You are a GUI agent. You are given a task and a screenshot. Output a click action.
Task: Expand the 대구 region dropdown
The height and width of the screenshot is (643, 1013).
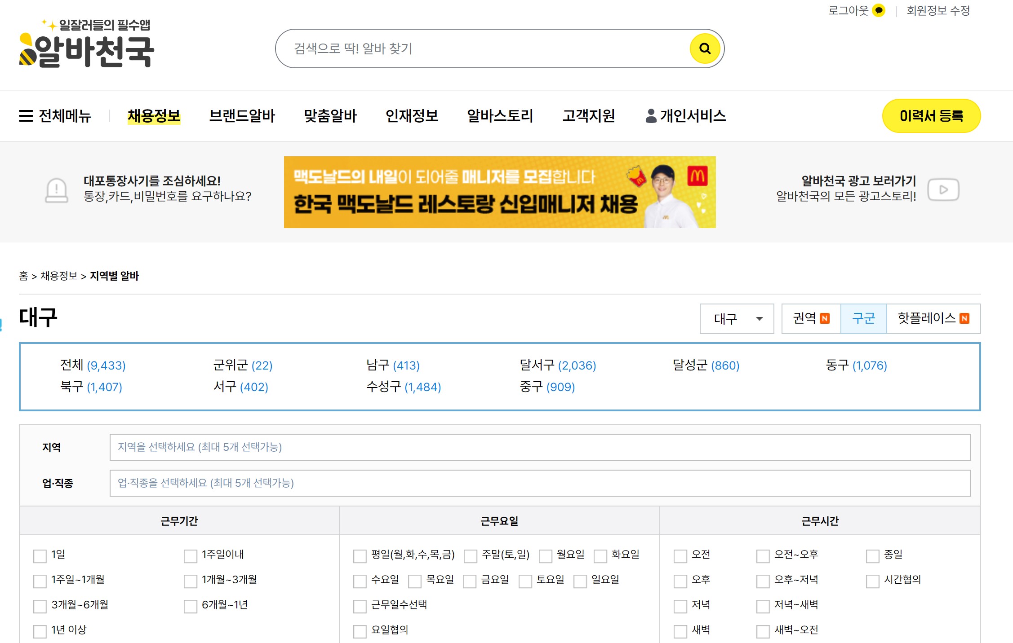[x=737, y=319]
